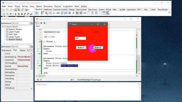Open the editor jump history dropdown
The height and width of the screenshot is (102, 182).
point(39,23)
